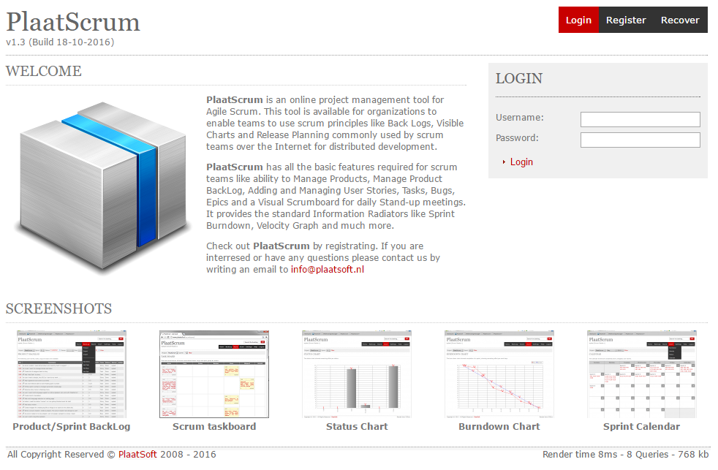Click the LOGIN panel heading
The height and width of the screenshot is (470, 718).
tap(519, 79)
